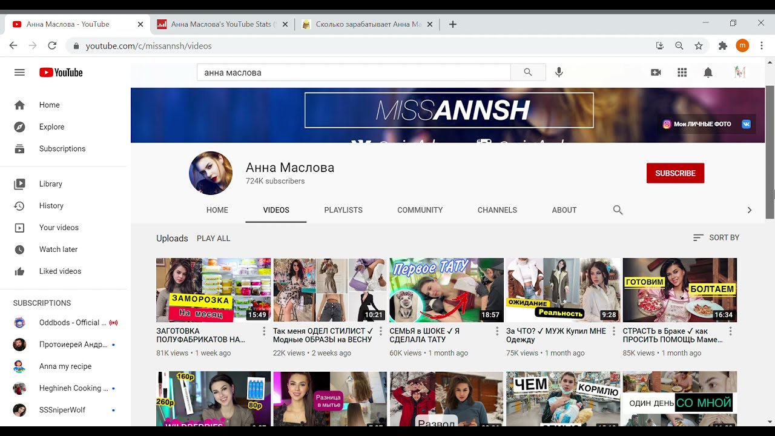Subscribe to Анна Маслова channel
The width and height of the screenshot is (775, 436).
tap(675, 173)
